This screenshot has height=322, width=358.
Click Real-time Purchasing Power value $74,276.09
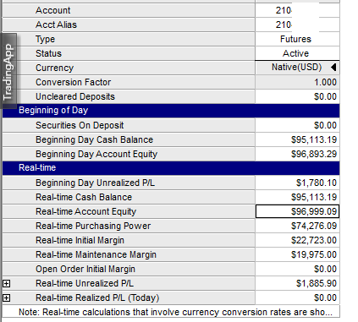[x=297, y=226]
